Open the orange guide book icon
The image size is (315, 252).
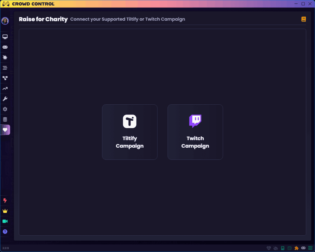click(x=304, y=19)
